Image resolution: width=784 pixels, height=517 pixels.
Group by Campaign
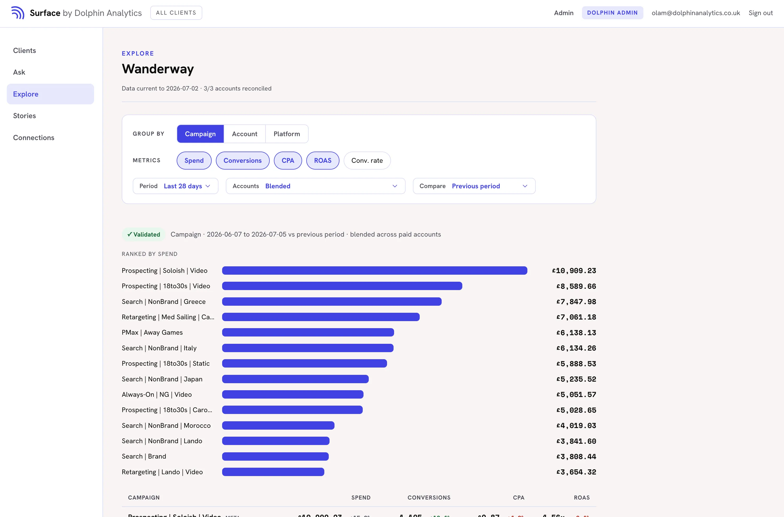pyautogui.click(x=200, y=134)
